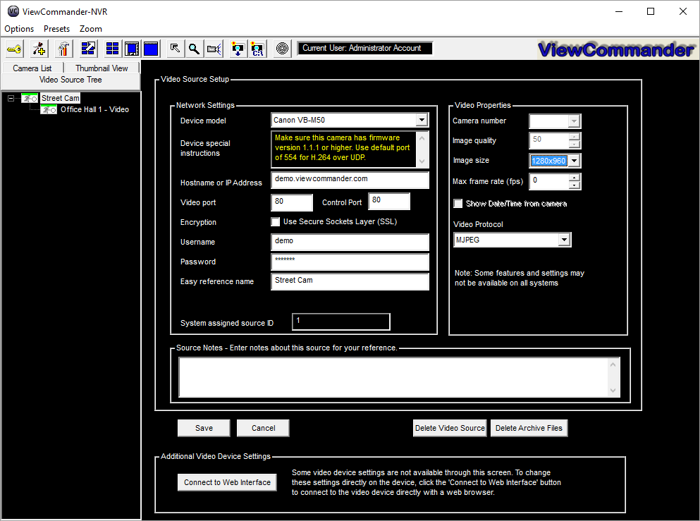The height and width of the screenshot is (521, 700).
Task: Open the Camera number dropdown
Action: pyautogui.click(x=574, y=121)
